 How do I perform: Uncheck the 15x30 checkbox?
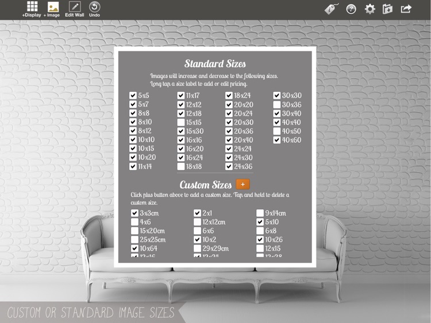point(181,131)
